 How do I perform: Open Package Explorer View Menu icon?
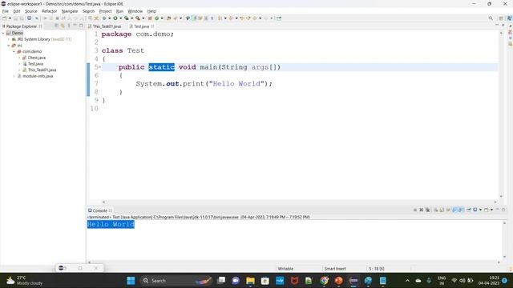coord(69,26)
